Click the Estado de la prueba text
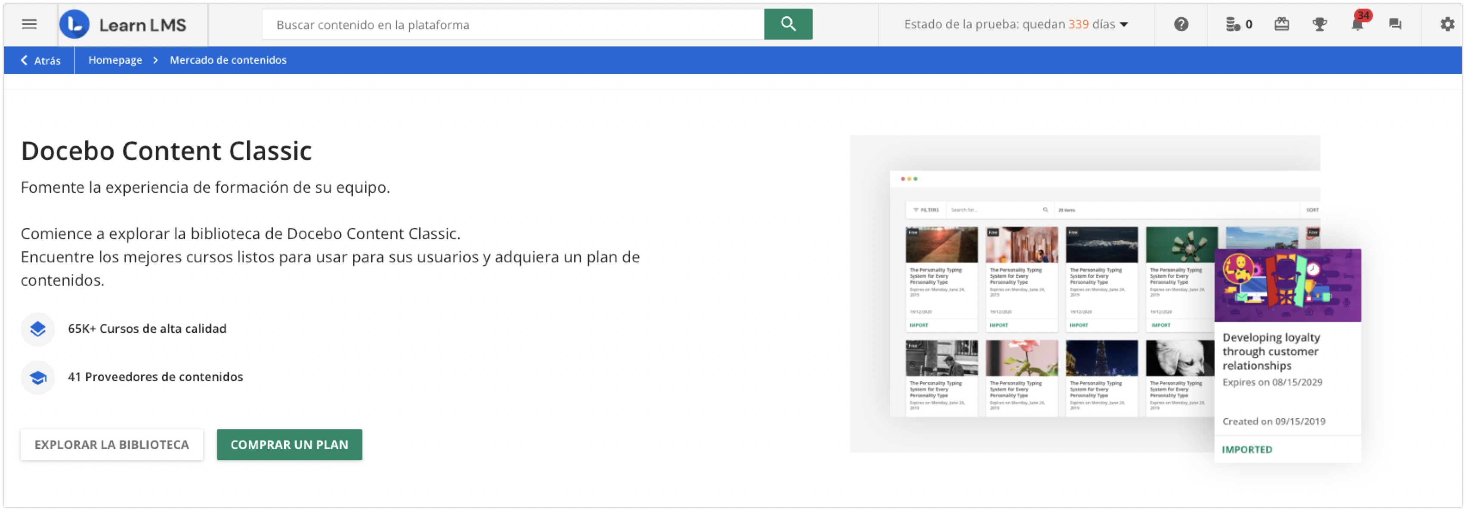 (1009, 25)
